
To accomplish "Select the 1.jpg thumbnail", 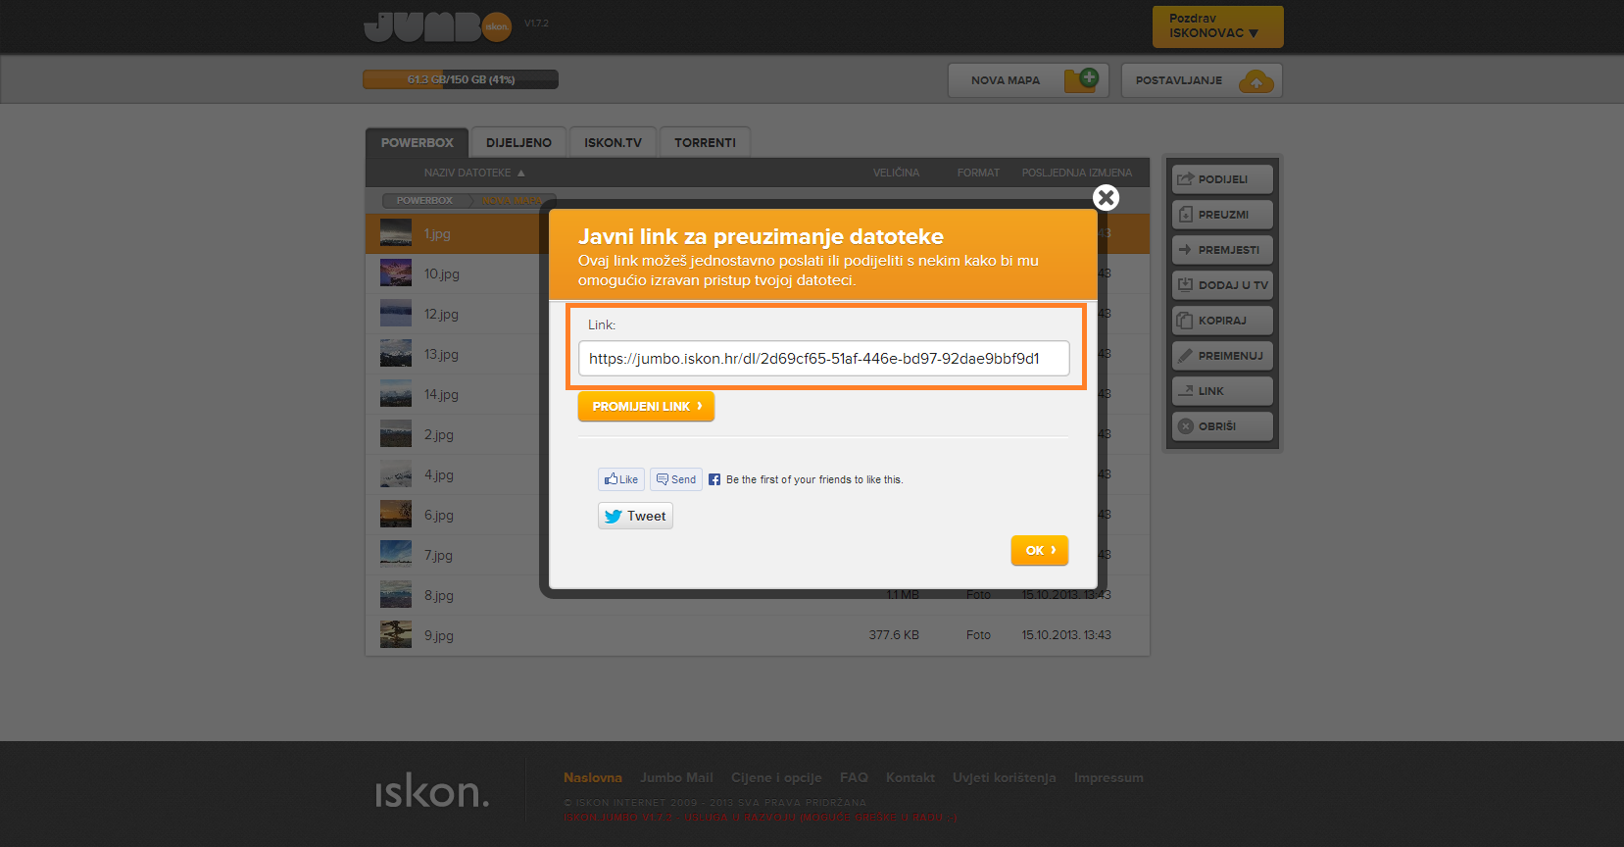I will click(x=396, y=233).
